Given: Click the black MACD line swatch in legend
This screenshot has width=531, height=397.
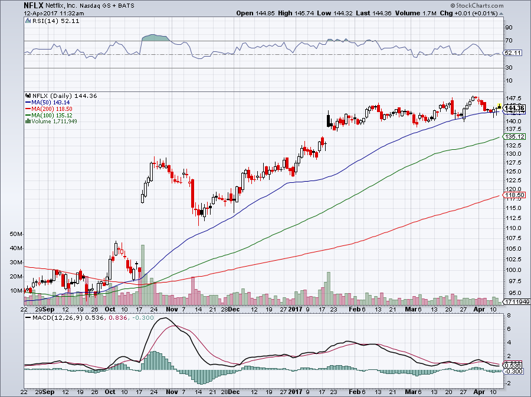Looking at the screenshot, I should coord(28,318).
